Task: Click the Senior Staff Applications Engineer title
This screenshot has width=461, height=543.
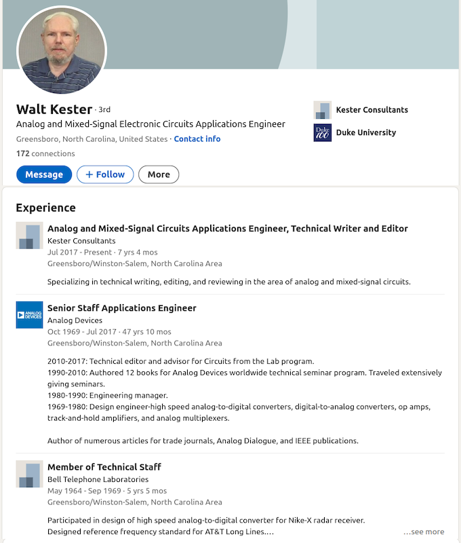Action: point(122,308)
